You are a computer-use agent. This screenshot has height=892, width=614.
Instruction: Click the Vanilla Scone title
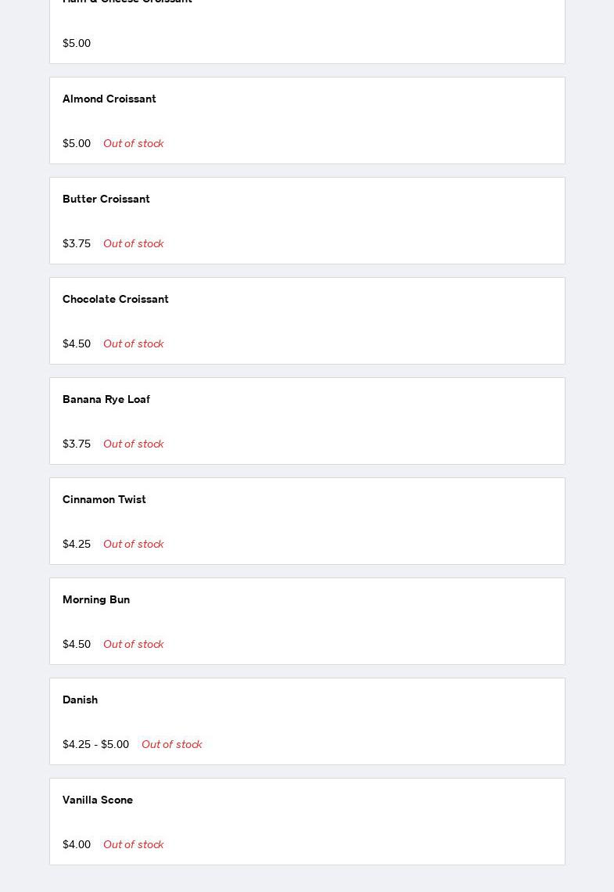pos(98,800)
